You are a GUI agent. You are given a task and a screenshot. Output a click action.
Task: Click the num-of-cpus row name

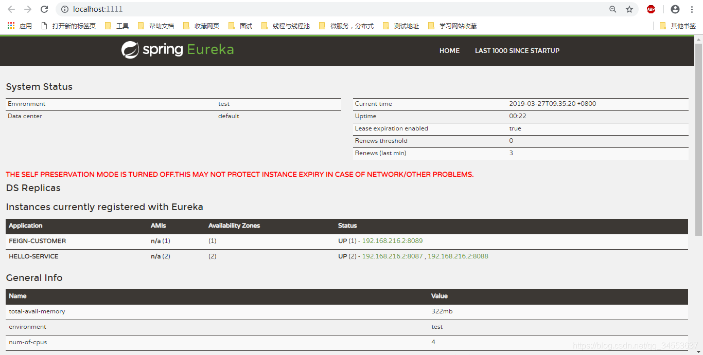[28, 342]
